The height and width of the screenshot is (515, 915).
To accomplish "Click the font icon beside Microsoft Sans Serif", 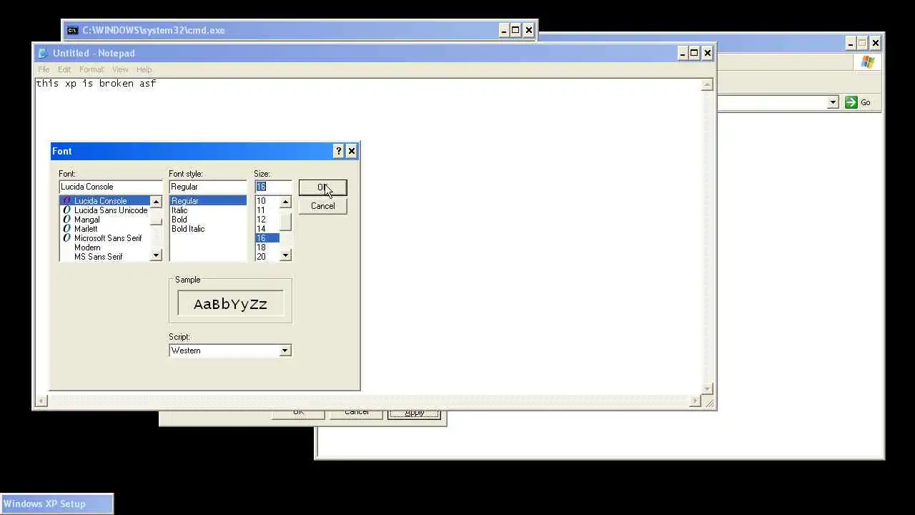I will pos(66,238).
